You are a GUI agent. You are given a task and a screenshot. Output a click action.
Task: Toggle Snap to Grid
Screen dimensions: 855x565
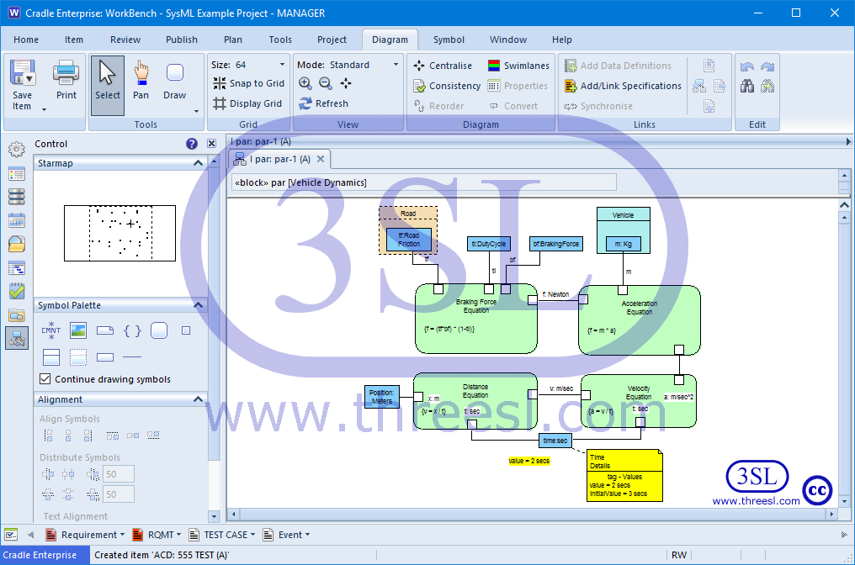tap(248, 83)
